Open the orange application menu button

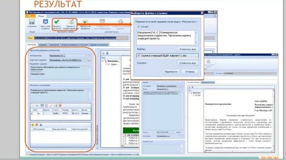[30, 16]
